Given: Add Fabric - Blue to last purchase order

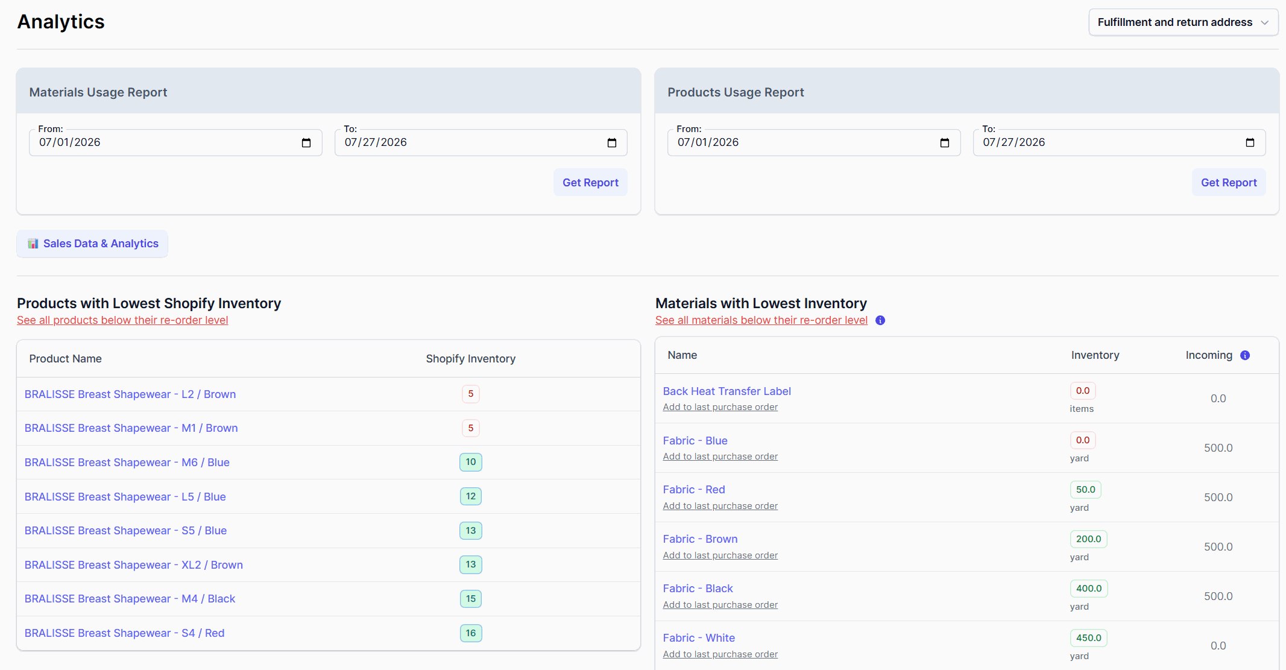Looking at the screenshot, I should [720, 457].
